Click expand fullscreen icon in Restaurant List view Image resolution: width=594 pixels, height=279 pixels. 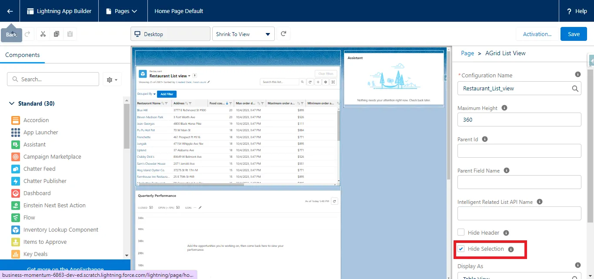[x=334, y=82]
